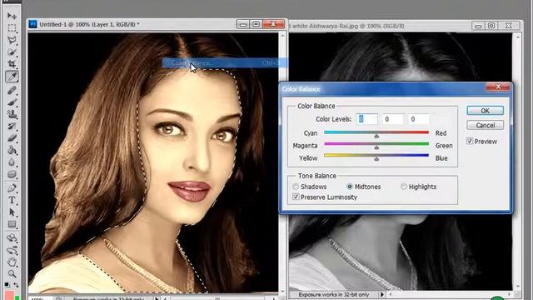Image resolution: width=533 pixels, height=300 pixels.
Task: Select the Hand tool
Action: tap(12, 262)
